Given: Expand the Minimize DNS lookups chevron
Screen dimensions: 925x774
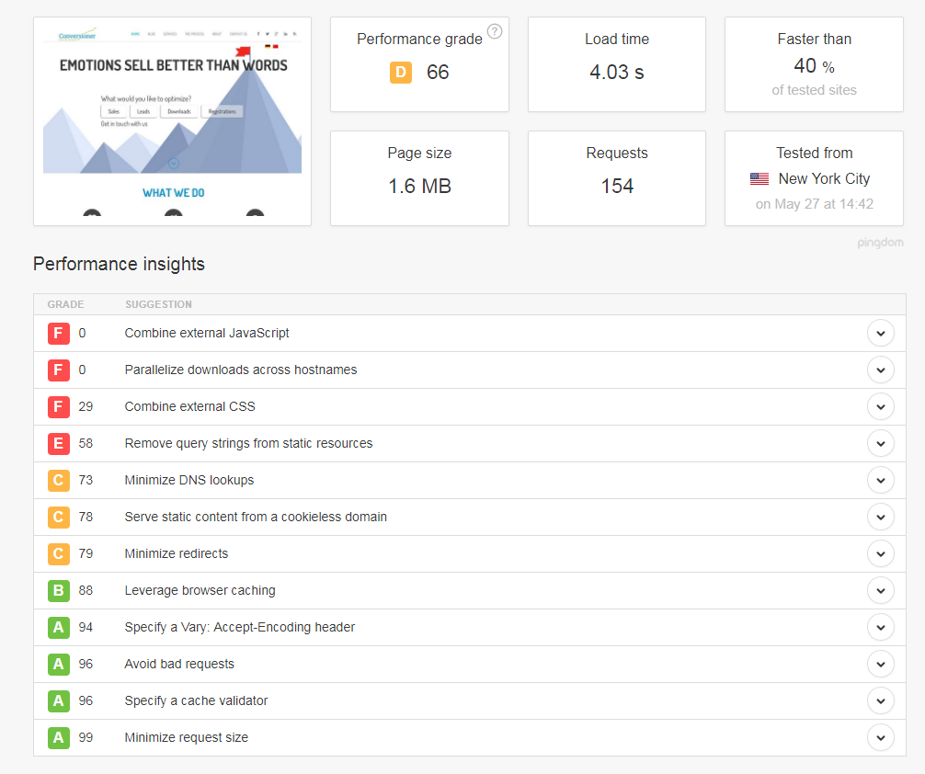Looking at the screenshot, I should point(881,480).
